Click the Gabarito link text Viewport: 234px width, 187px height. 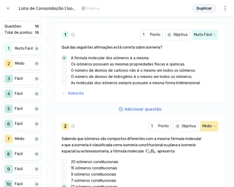(x=76, y=93)
